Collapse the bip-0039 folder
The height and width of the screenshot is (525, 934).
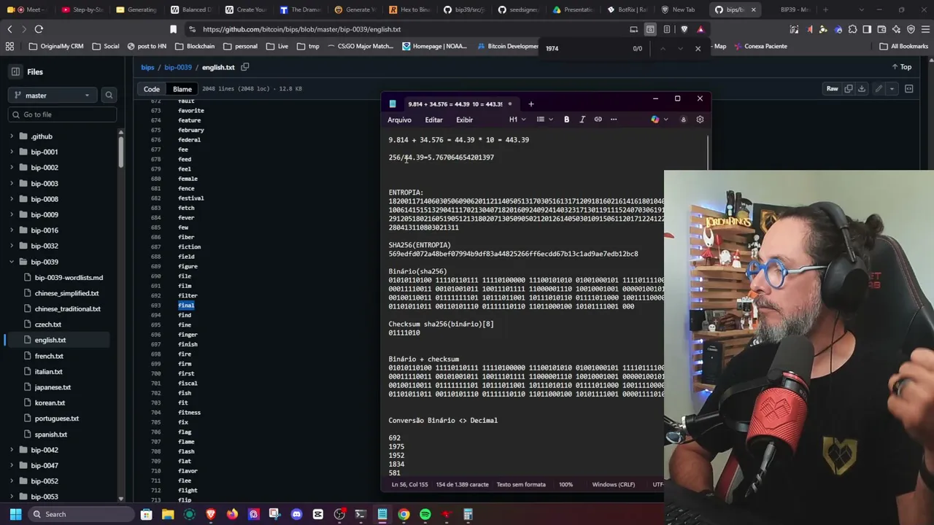coord(12,262)
